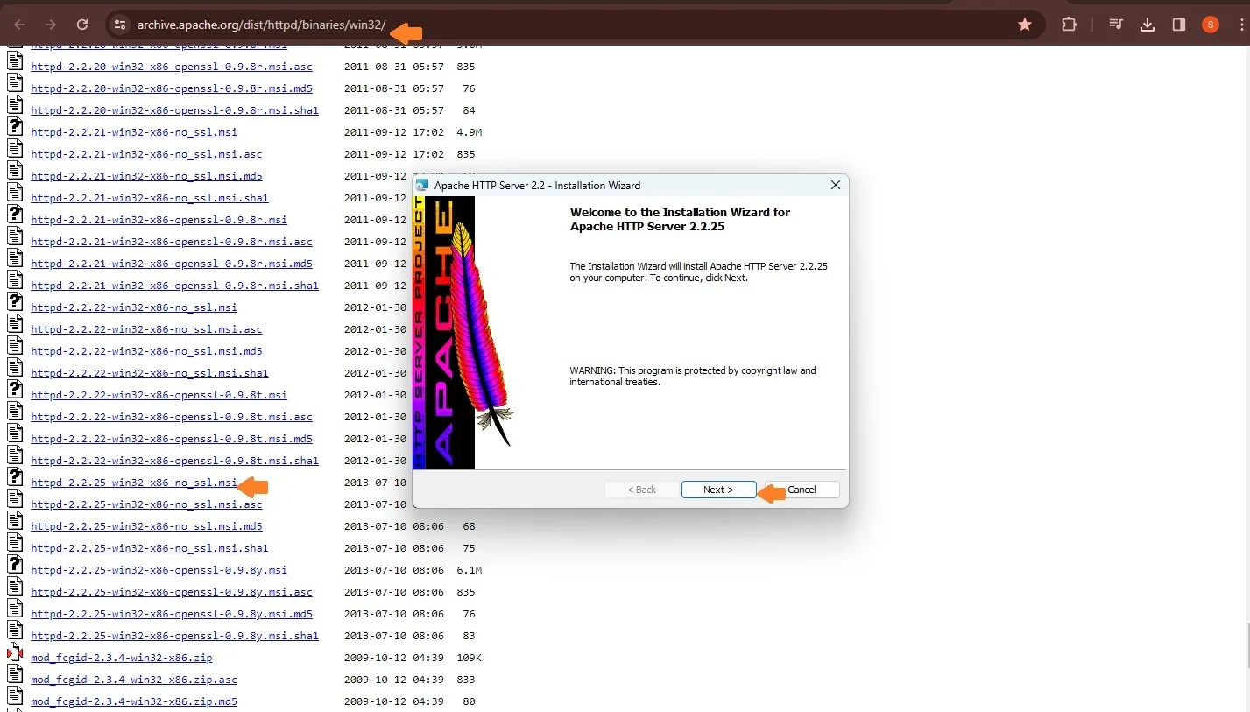Open link httpd-2.2.22-win32-x86-no_ssl.msi
1250x712 pixels.
pos(134,307)
